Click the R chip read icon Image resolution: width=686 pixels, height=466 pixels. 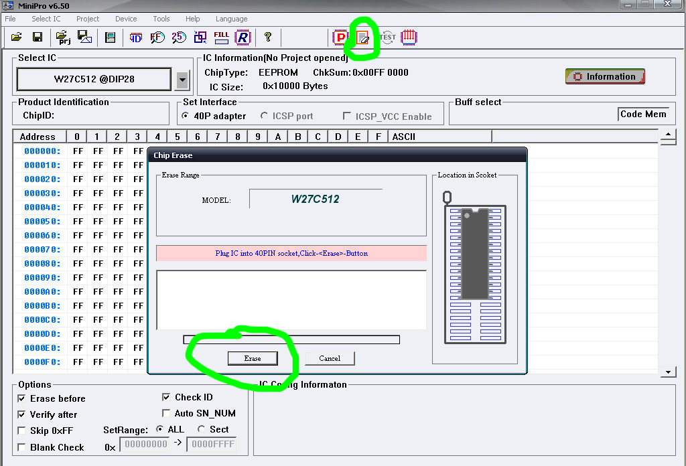[243, 37]
